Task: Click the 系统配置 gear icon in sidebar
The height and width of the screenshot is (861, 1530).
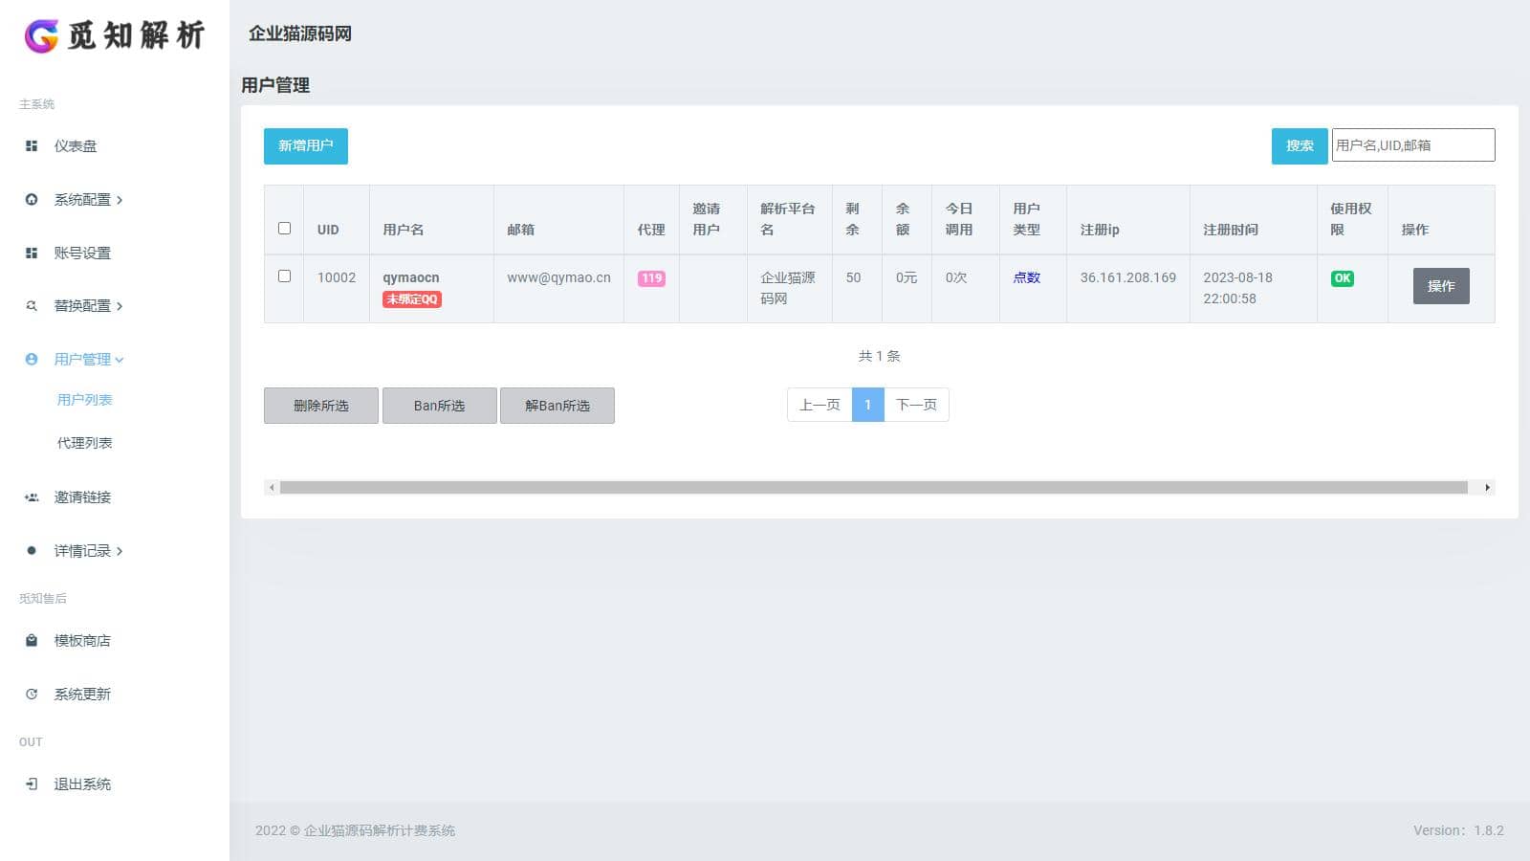Action: [x=32, y=200]
